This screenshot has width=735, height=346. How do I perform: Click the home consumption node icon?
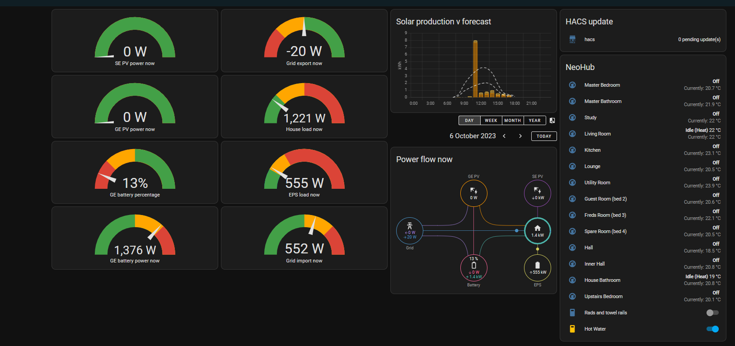coord(538,231)
